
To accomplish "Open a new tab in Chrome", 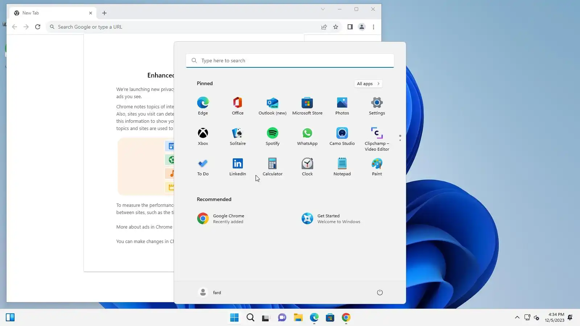I will click(x=104, y=13).
